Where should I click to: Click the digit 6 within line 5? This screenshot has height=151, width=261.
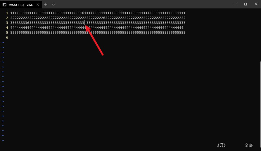(x=37, y=32)
